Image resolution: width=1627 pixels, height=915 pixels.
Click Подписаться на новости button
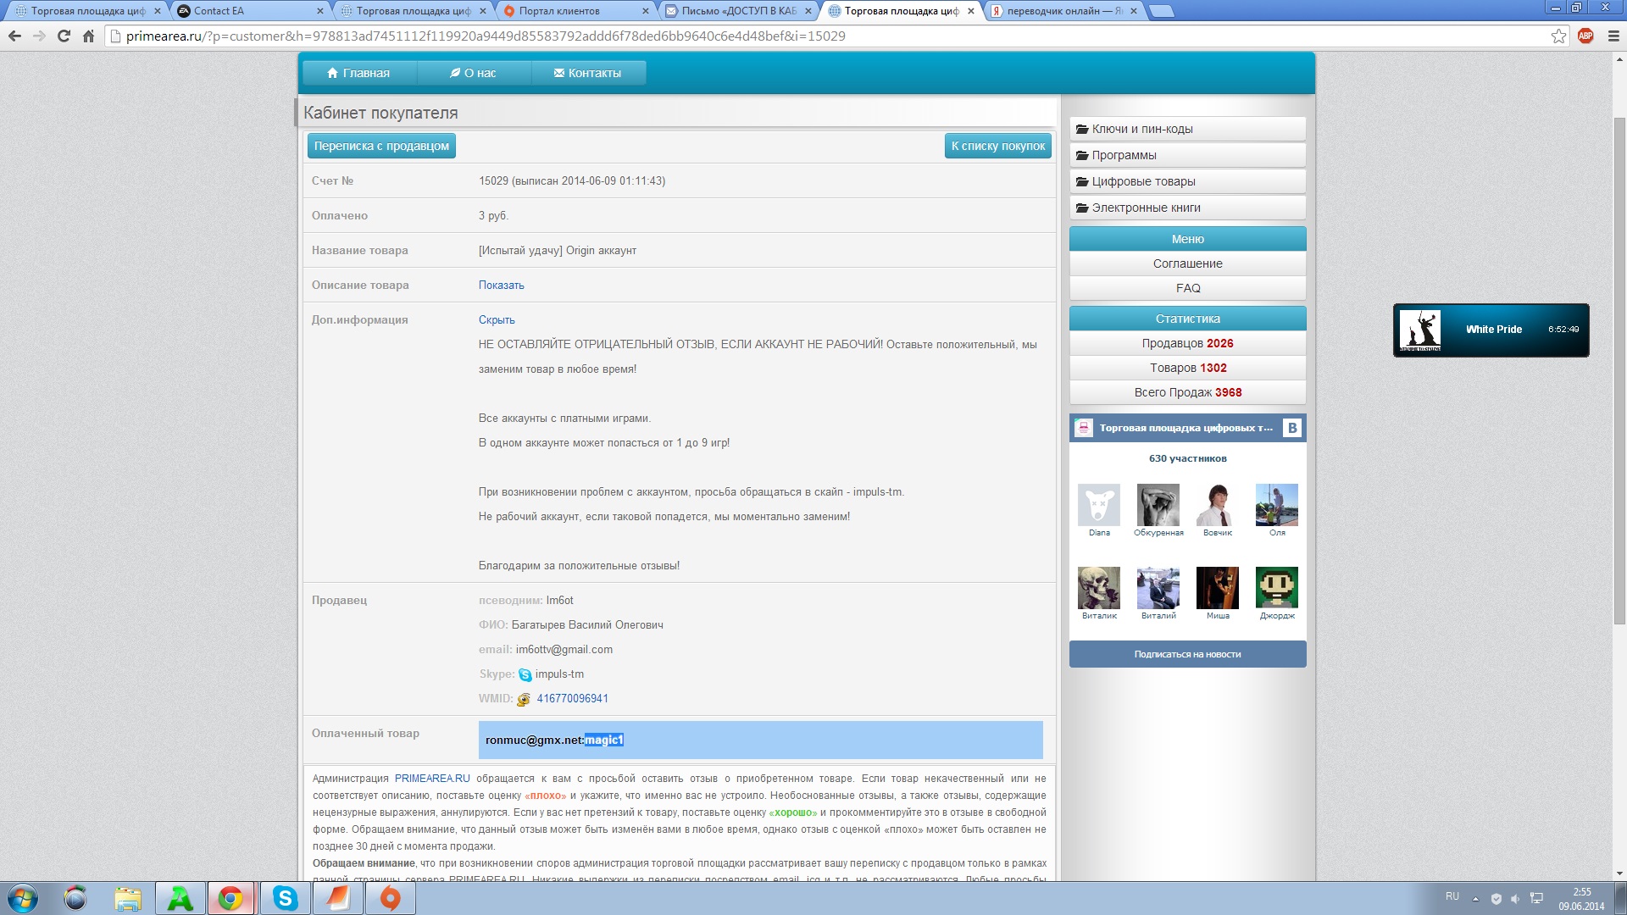click(1187, 654)
